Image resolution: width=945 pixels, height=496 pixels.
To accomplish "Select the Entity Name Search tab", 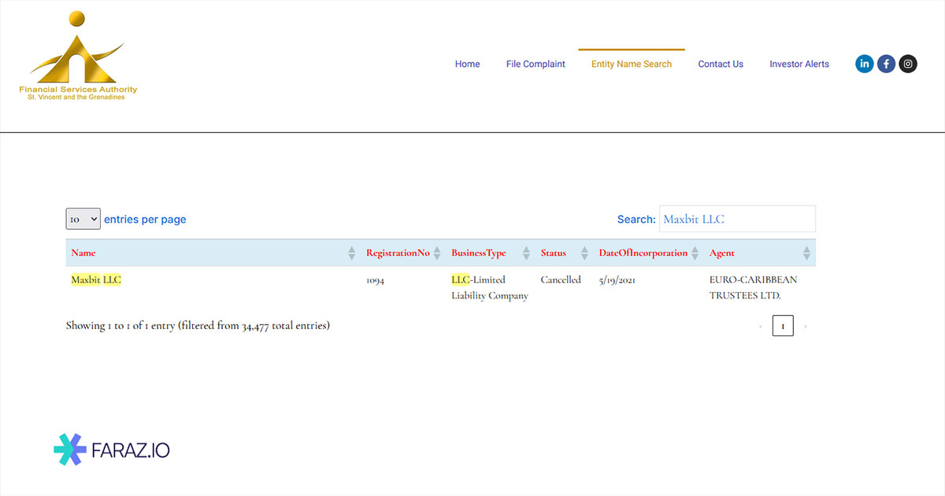I will [x=632, y=65].
